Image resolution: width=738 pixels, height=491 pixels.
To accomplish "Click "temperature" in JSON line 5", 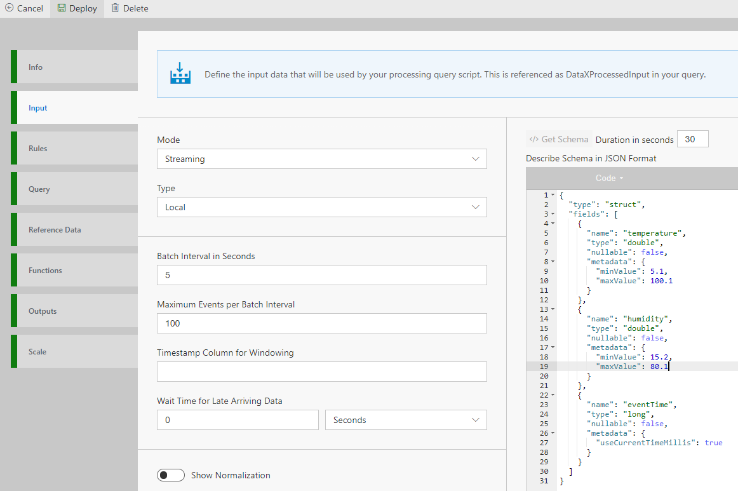I will (652, 233).
